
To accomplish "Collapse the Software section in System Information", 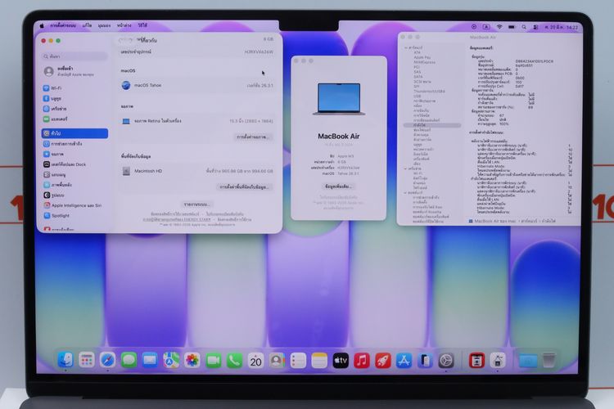I will (x=406, y=193).
